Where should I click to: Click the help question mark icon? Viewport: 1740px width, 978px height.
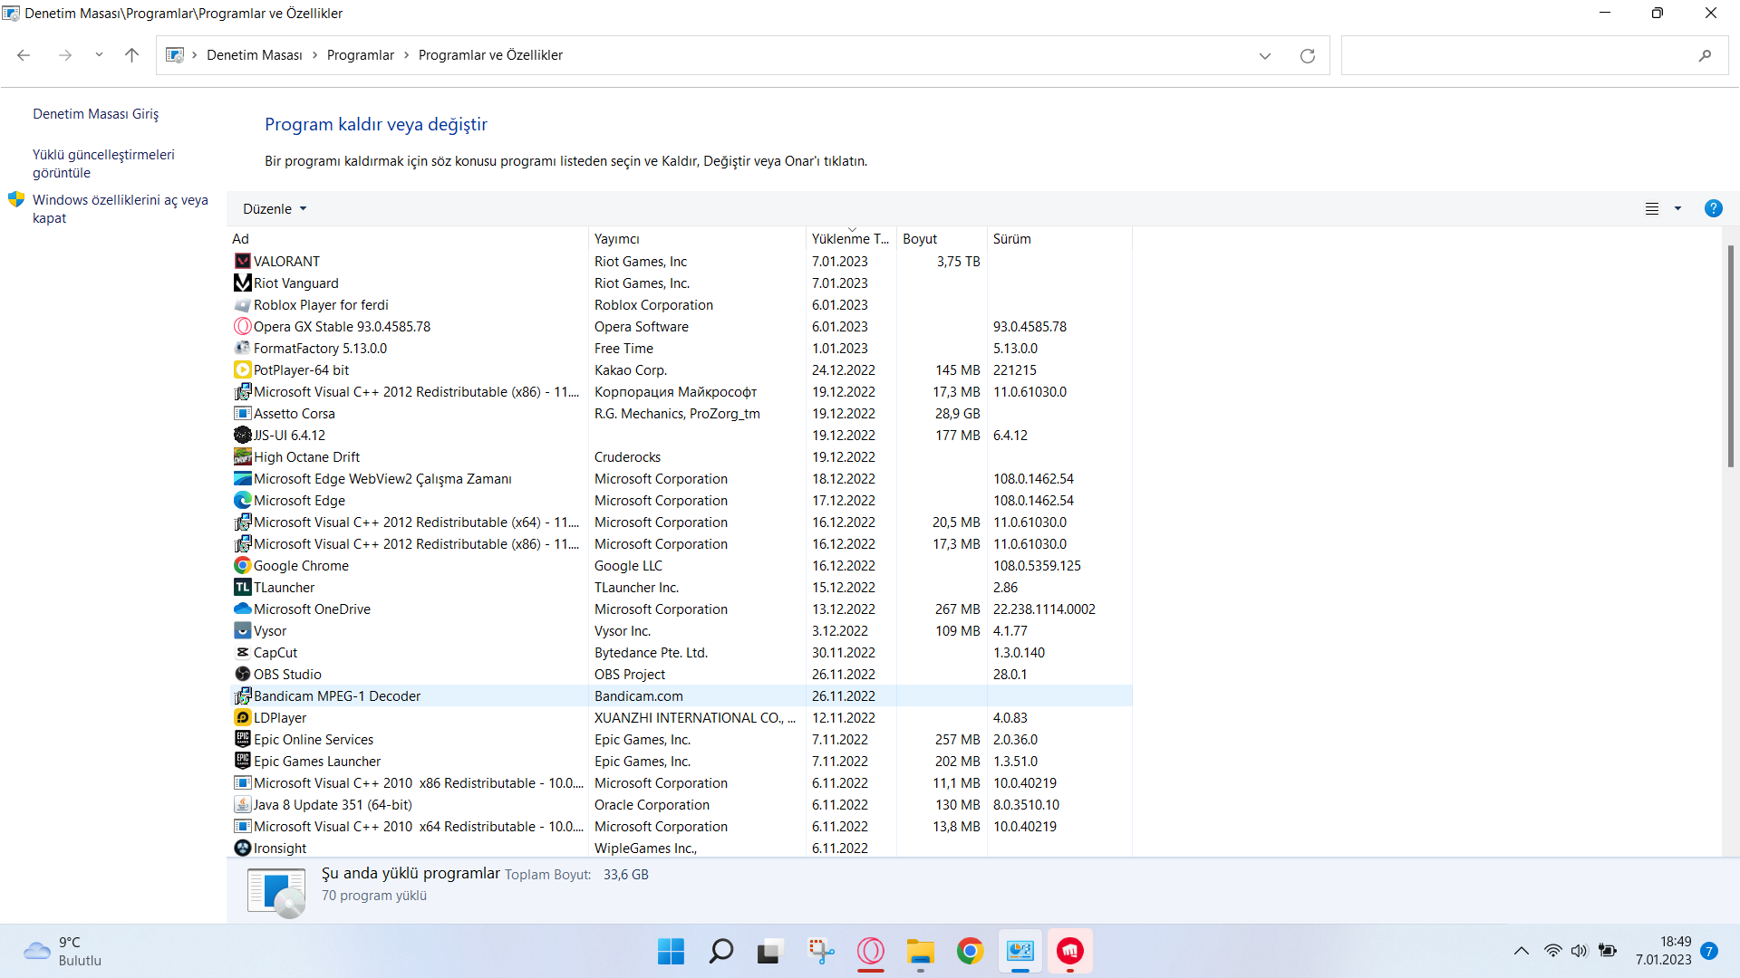tap(1713, 208)
